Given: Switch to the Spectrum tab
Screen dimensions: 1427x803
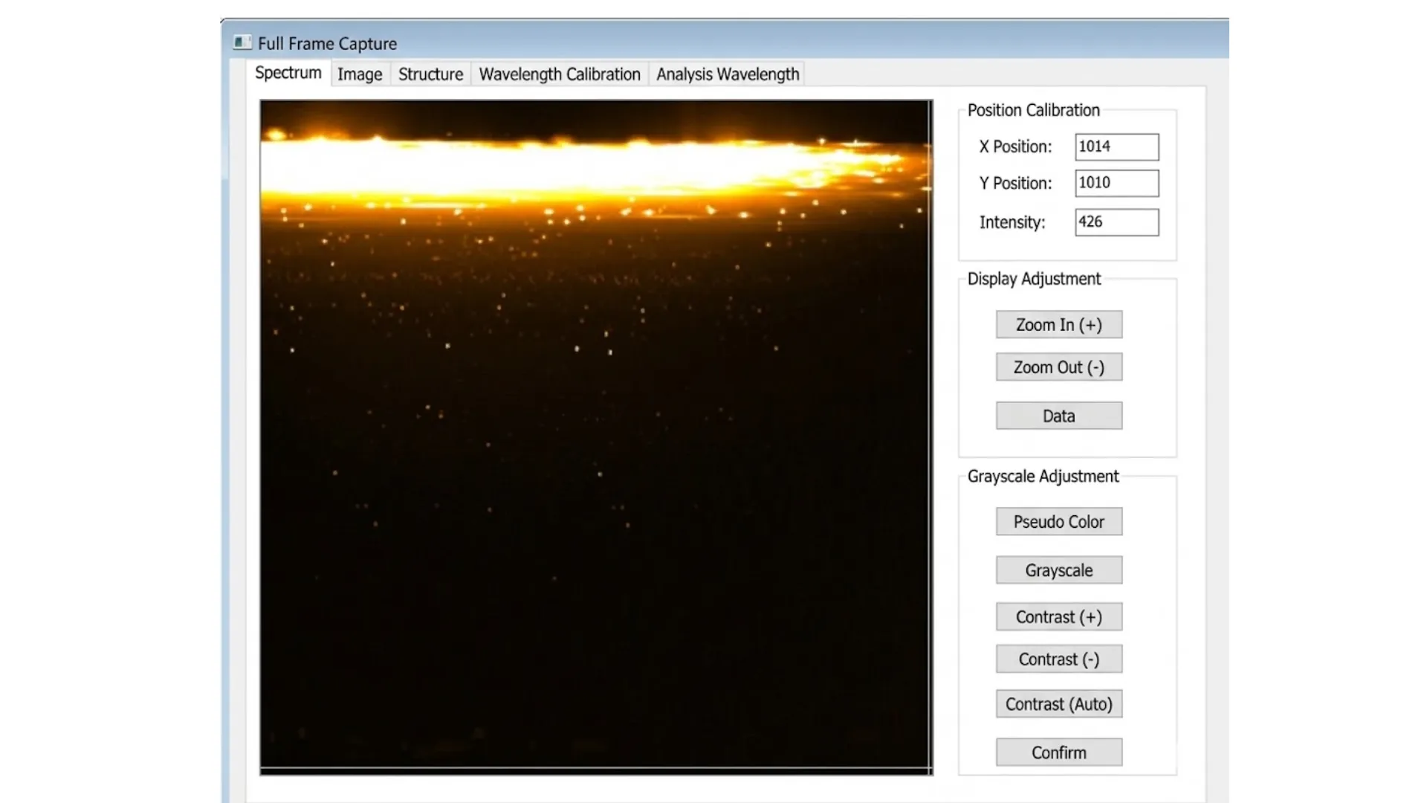Looking at the screenshot, I should (x=288, y=73).
